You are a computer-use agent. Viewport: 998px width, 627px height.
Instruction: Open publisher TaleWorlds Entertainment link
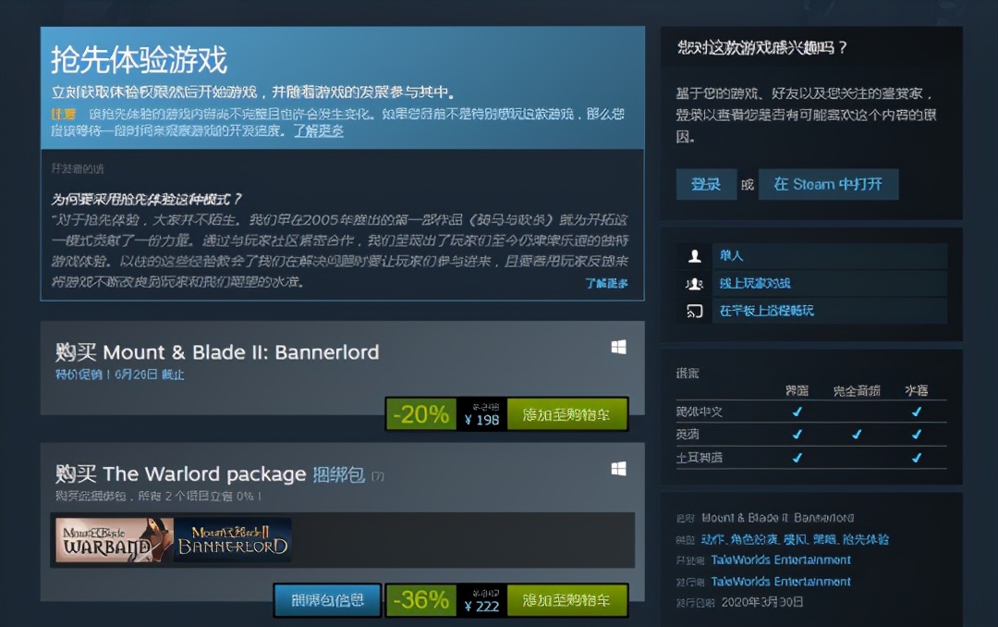781,582
